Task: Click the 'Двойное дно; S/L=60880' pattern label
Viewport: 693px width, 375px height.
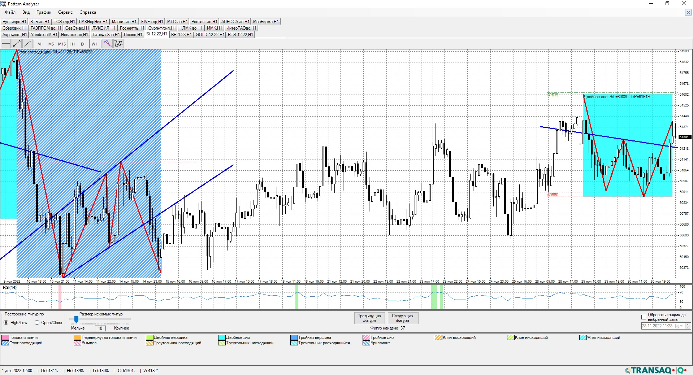Action: point(617,97)
